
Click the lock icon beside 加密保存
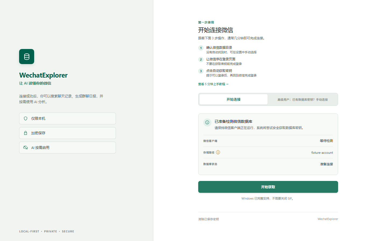click(x=26, y=133)
